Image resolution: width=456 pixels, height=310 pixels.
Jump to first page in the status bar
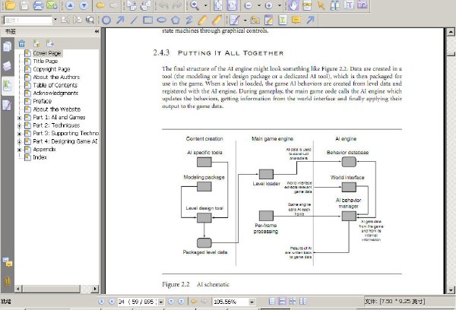click(101, 302)
